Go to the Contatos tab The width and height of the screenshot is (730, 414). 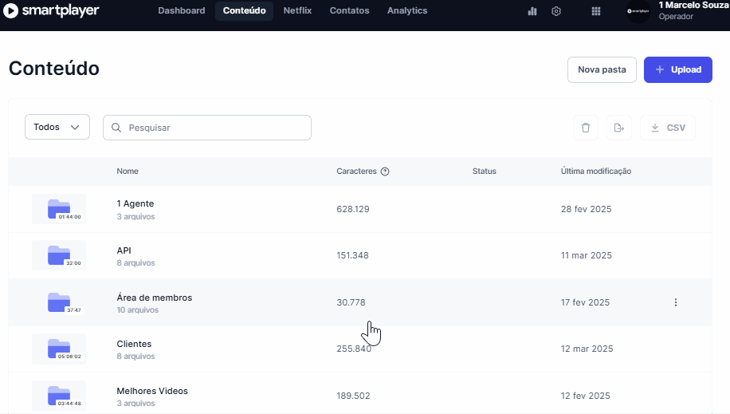349,11
